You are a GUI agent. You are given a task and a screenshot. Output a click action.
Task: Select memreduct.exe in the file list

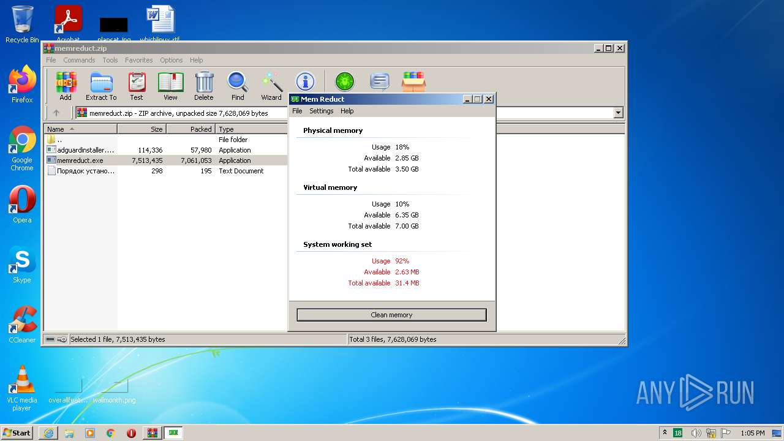click(x=166, y=160)
